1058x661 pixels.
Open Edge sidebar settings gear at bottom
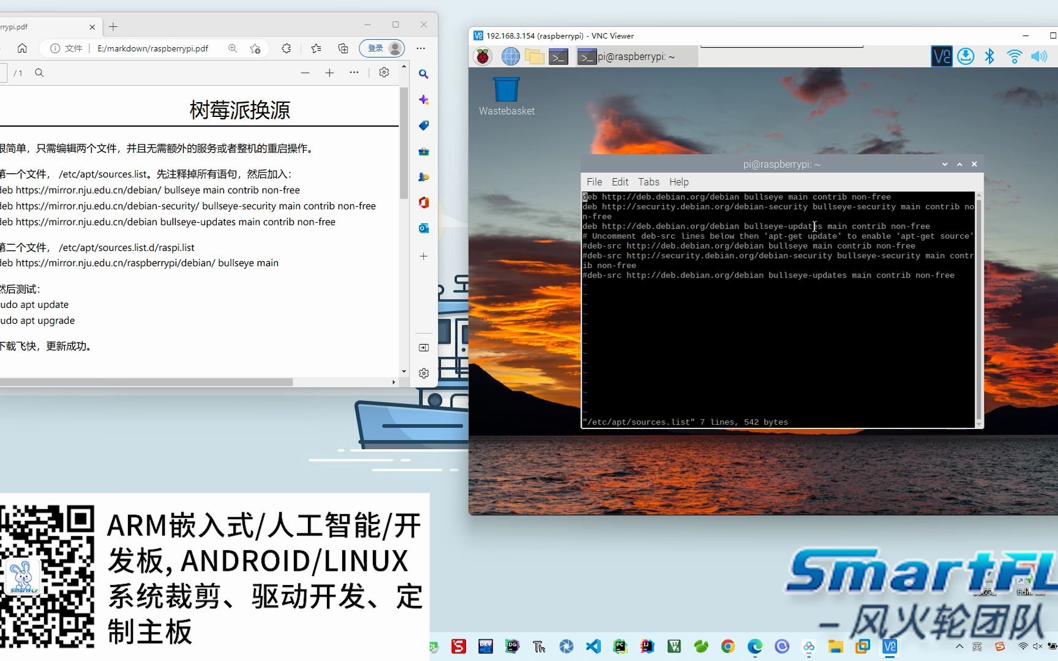point(424,373)
